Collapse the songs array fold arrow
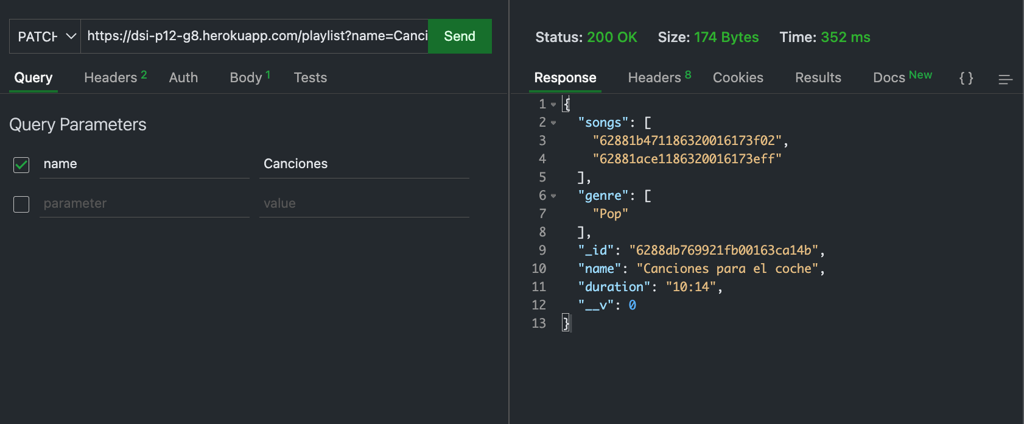The height and width of the screenshot is (424, 1024). point(553,123)
